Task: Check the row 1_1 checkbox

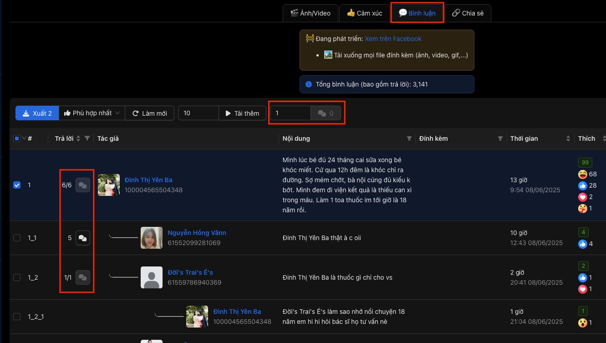Action: coord(17,238)
